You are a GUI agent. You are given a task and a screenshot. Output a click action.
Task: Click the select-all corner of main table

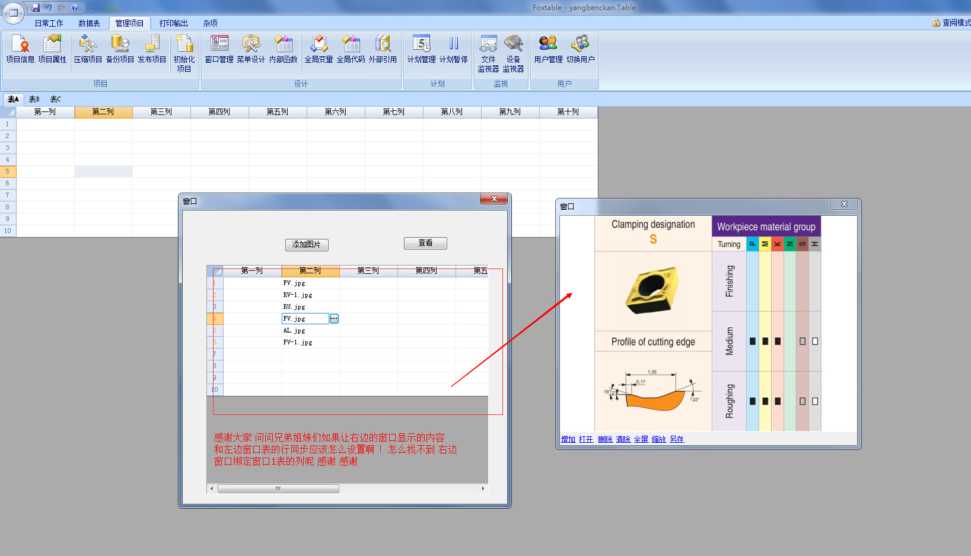8,112
